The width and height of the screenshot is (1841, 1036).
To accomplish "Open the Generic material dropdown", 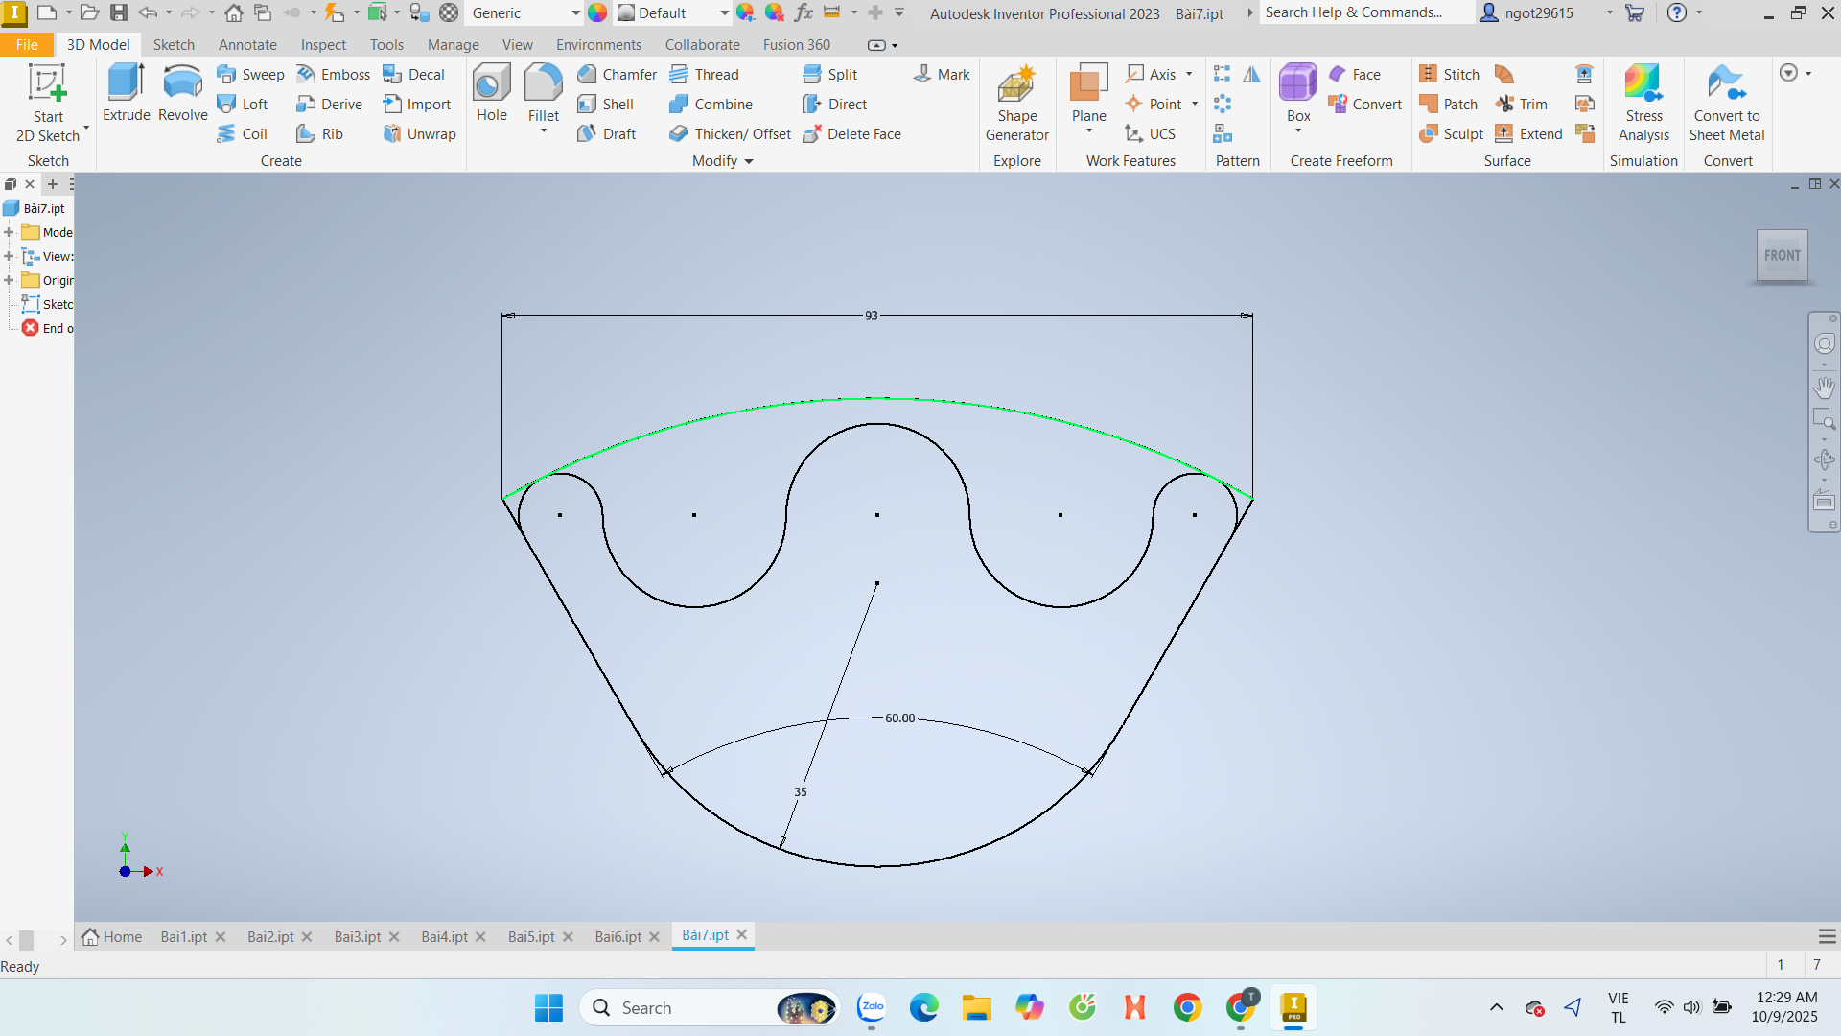I will tap(575, 13).
